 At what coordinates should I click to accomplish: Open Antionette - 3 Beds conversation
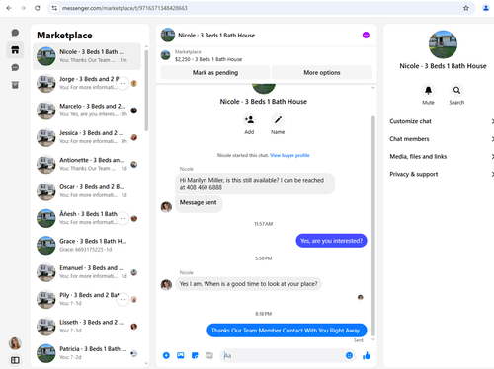[x=87, y=164]
